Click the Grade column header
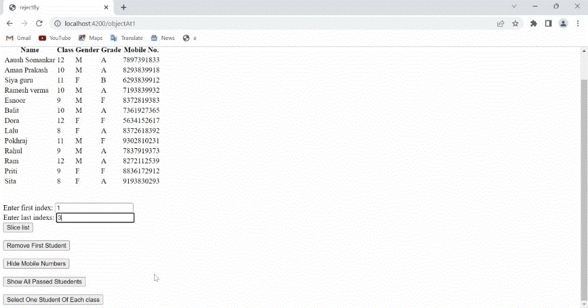The height and width of the screenshot is (308, 588). 111,50
